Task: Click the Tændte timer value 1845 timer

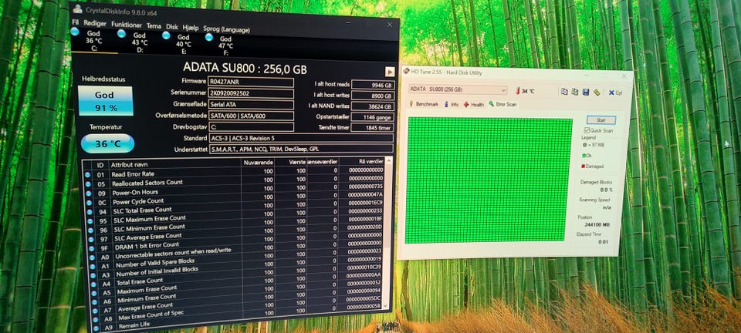Action: coord(374,128)
